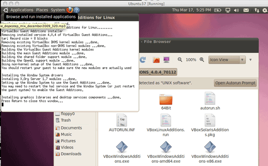Open Pictures in the sidebar
The width and height of the screenshot is (268, 166).
tap(66, 141)
